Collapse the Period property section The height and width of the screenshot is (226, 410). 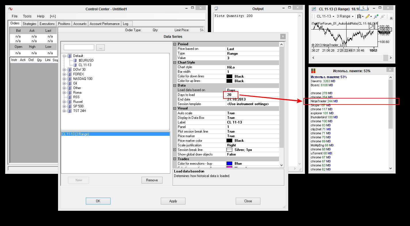[x=175, y=44]
